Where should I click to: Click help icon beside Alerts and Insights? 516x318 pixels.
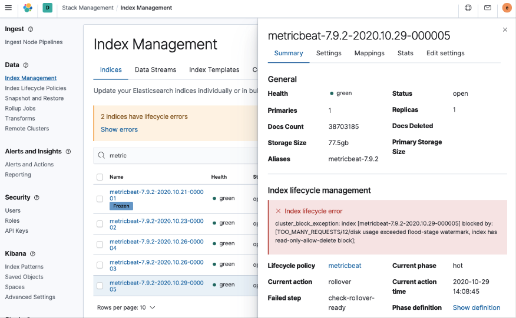click(68, 152)
